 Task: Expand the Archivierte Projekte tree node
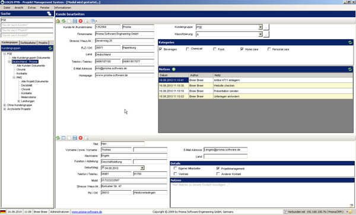pyautogui.click(x=5, y=109)
